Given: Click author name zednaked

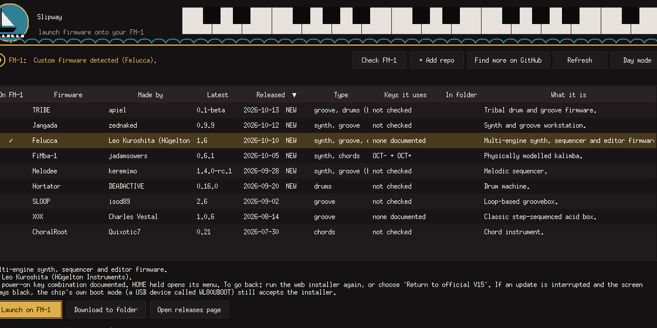Looking at the screenshot, I should (x=123, y=125).
